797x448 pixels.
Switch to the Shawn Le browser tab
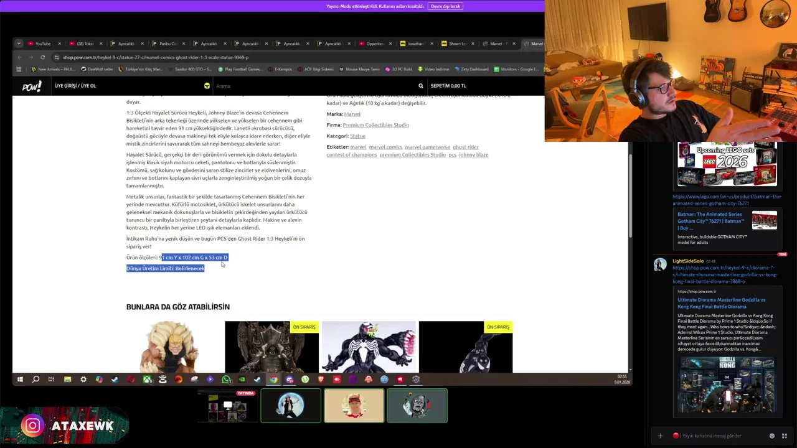[x=456, y=44]
